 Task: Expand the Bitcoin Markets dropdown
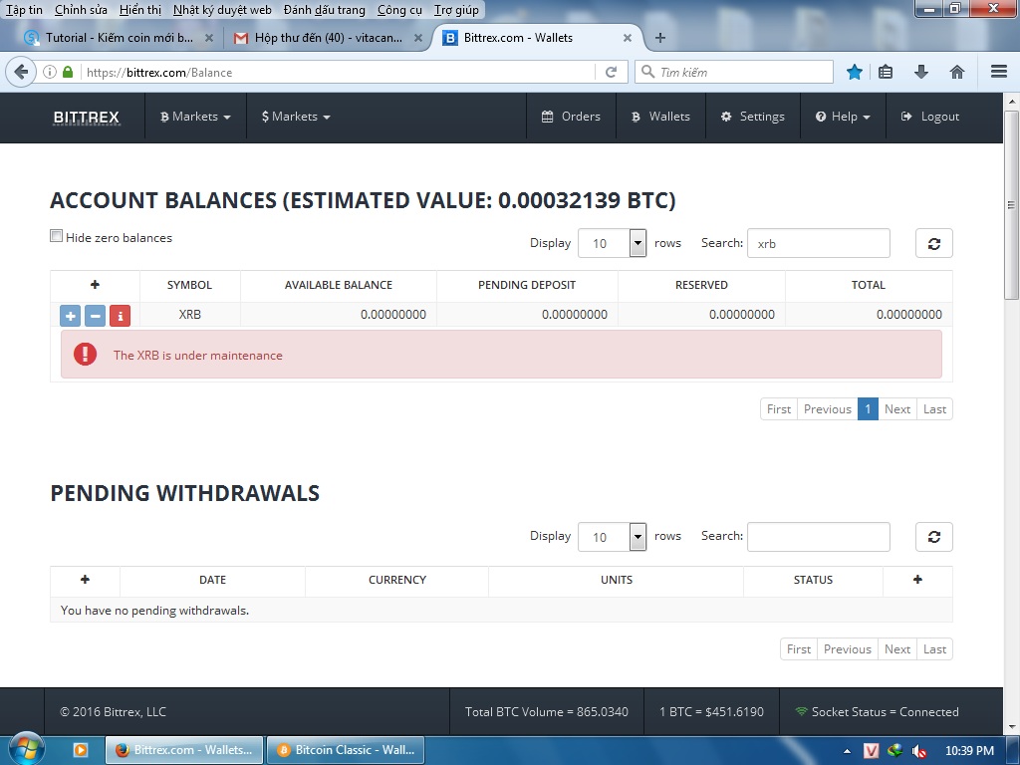(x=195, y=117)
